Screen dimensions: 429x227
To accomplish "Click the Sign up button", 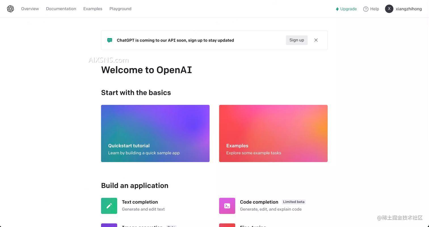I will 296,40.
